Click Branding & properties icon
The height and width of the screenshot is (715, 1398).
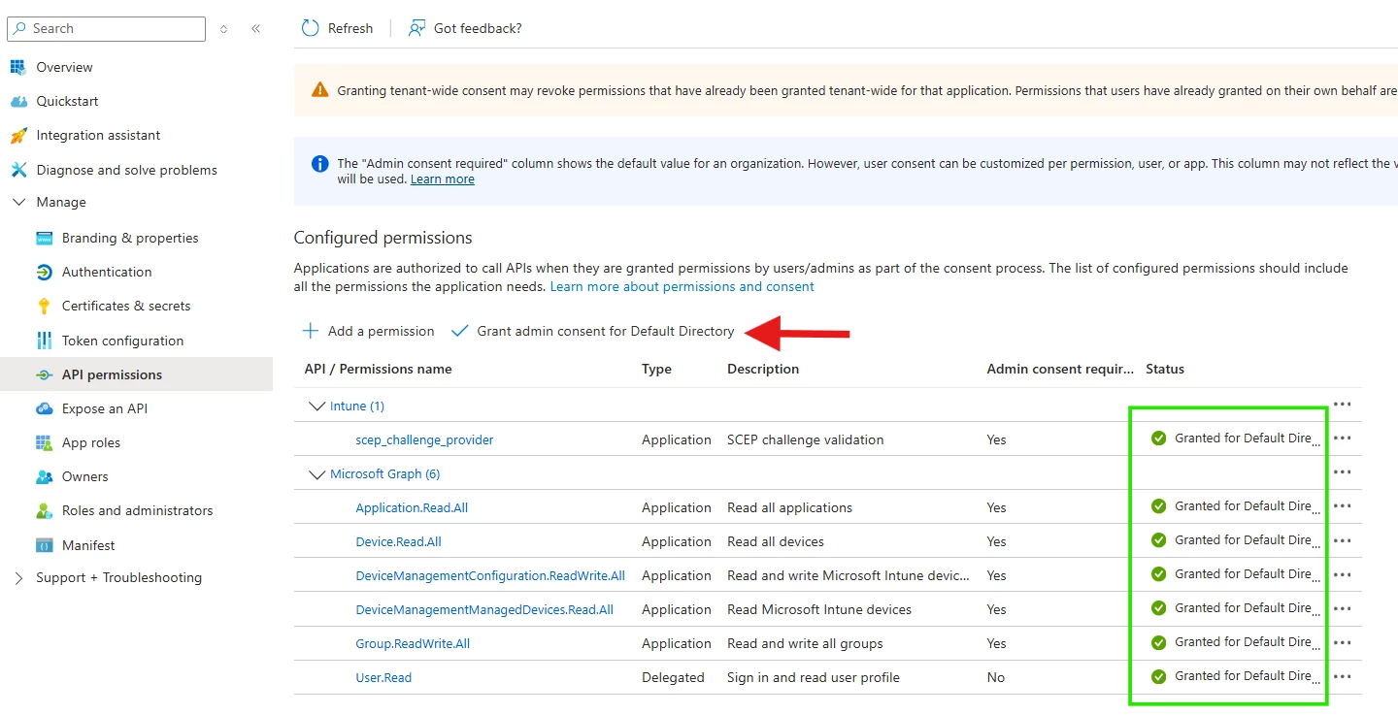pyautogui.click(x=44, y=238)
